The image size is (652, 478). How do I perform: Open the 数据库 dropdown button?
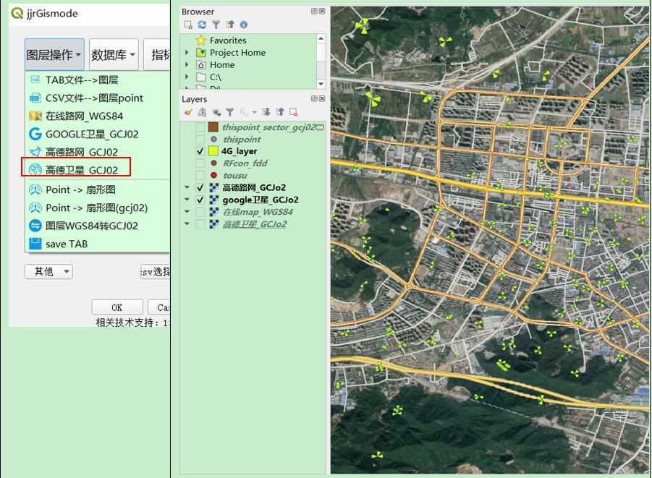(x=114, y=54)
